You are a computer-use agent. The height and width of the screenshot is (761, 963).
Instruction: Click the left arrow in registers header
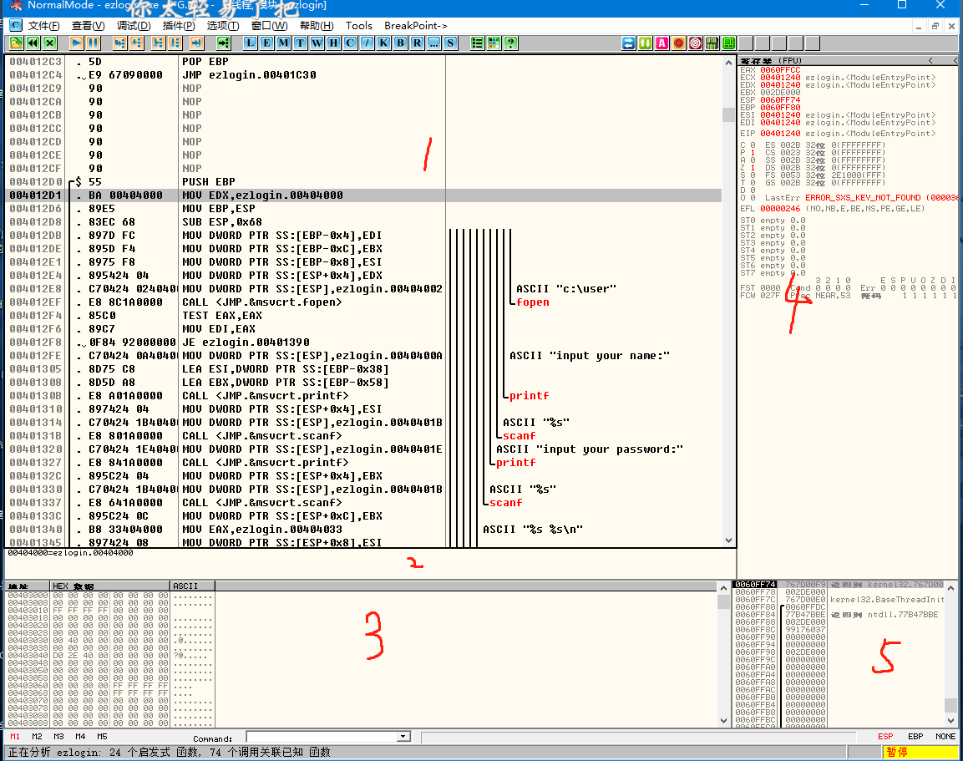click(930, 61)
